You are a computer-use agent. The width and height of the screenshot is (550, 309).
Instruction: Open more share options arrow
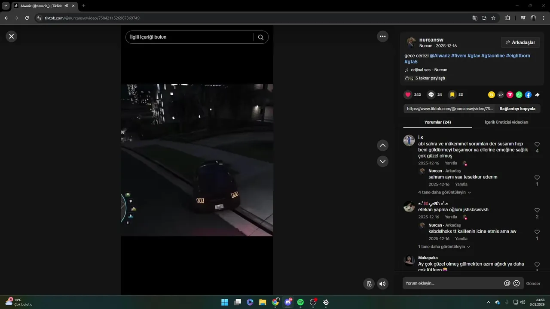point(537,95)
